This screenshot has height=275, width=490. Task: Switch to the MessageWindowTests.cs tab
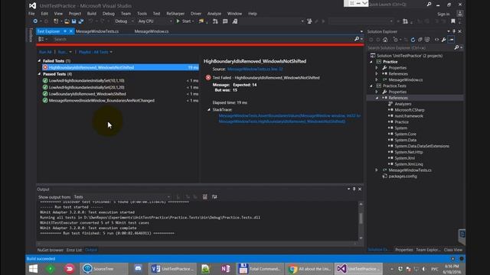click(x=97, y=31)
